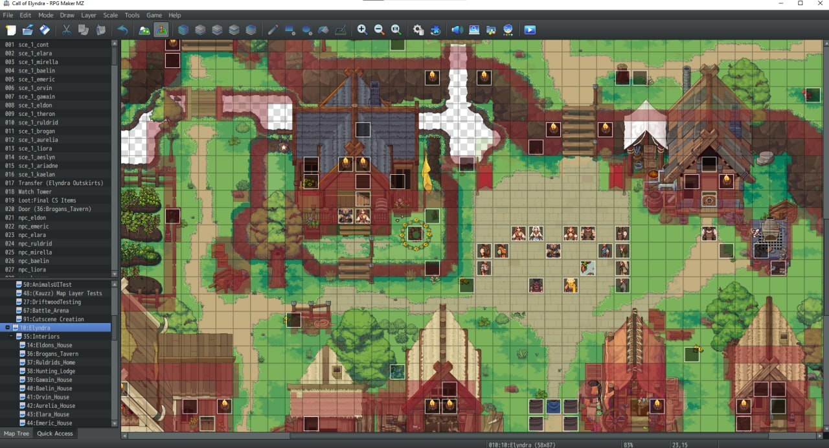Save the project with the floppy icon
The image size is (829, 448).
[45, 30]
